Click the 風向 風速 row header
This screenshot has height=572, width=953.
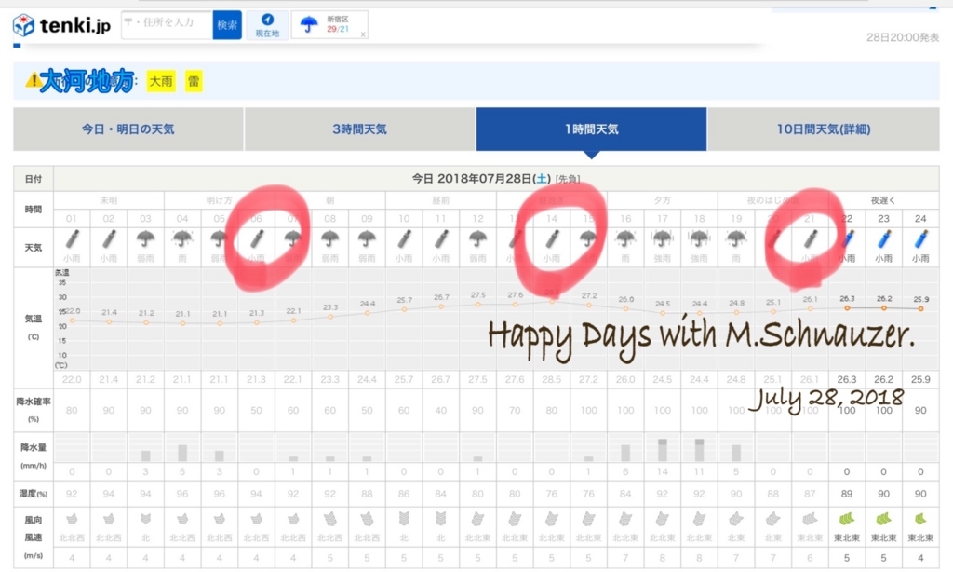(x=34, y=538)
